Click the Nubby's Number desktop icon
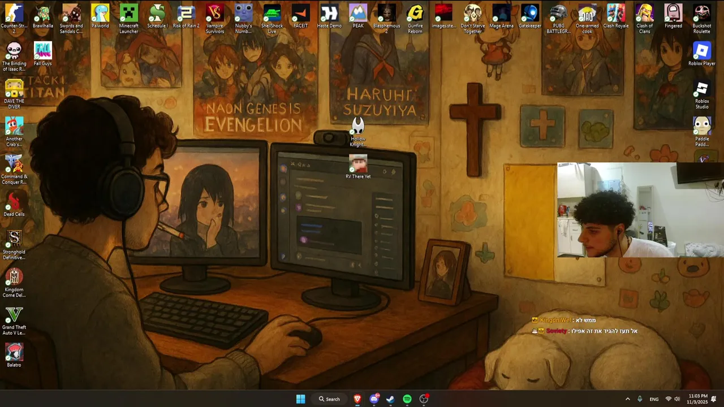The height and width of the screenshot is (407, 724). (243, 18)
